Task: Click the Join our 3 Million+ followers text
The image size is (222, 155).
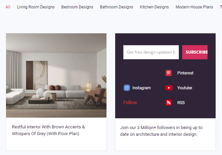Action: pos(161,131)
